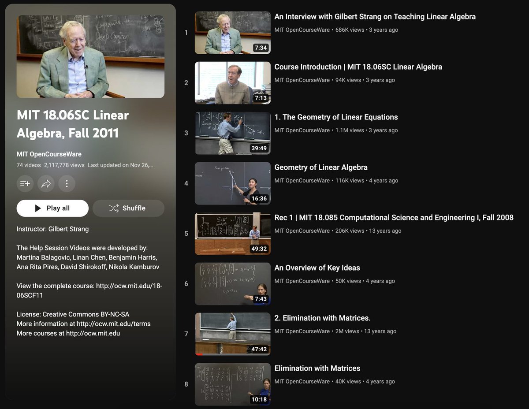Image resolution: width=529 pixels, height=409 pixels.
Task: Open the three-dot more actions menu
Action: pos(67,184)
